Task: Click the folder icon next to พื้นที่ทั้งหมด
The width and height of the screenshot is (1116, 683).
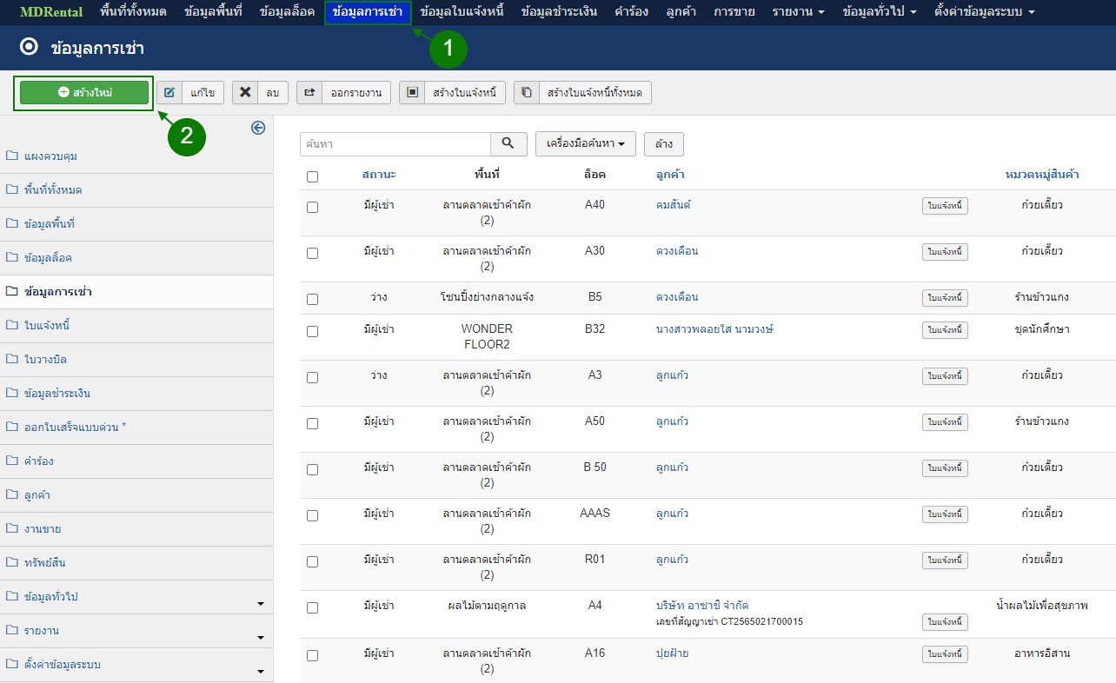Action: click(x=12, y=190)
